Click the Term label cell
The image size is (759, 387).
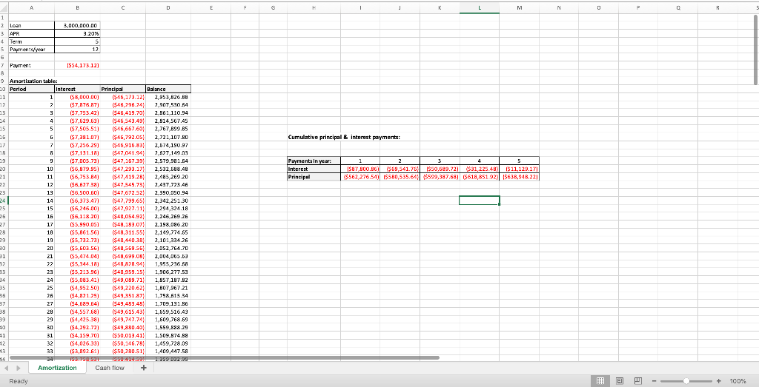point(32,41)
